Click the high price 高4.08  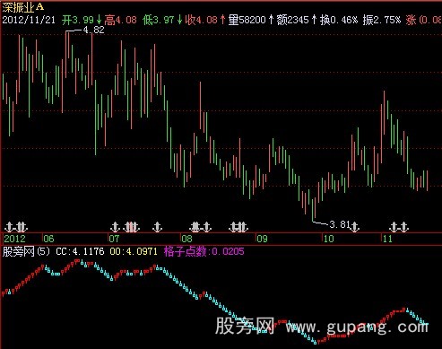pos(120,20)
